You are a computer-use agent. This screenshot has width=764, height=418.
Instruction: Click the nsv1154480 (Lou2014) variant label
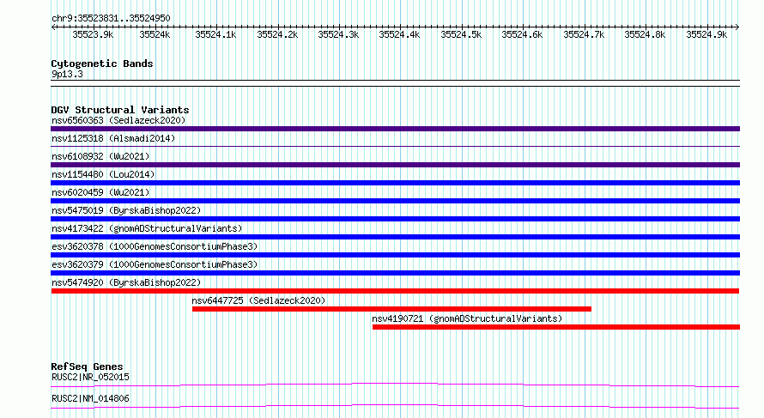[x=103, y=174]
